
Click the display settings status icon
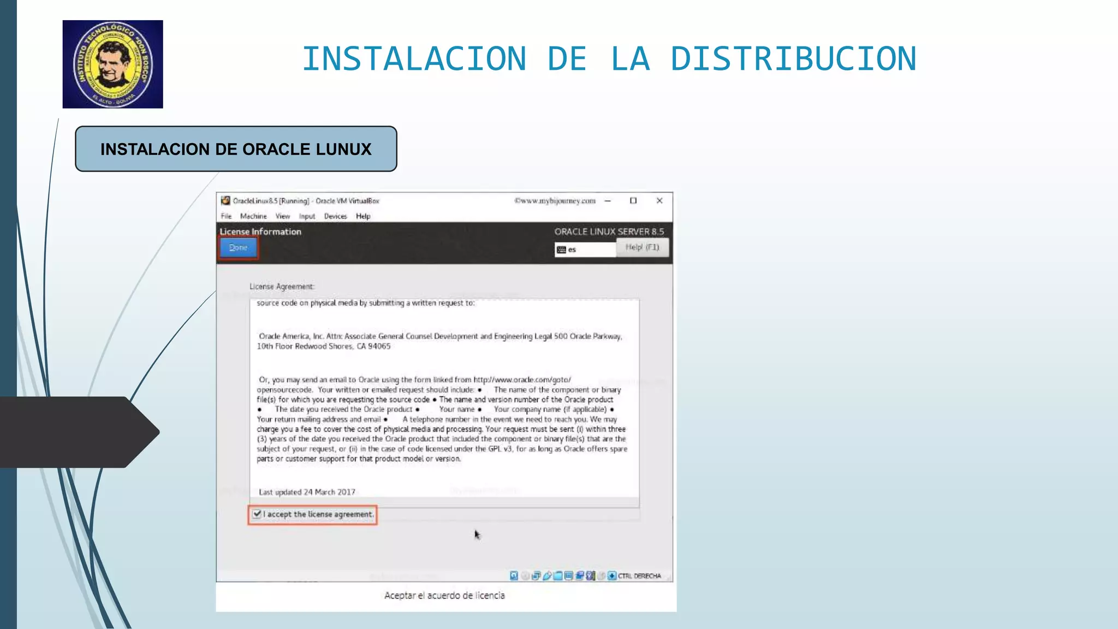point(568,575)
